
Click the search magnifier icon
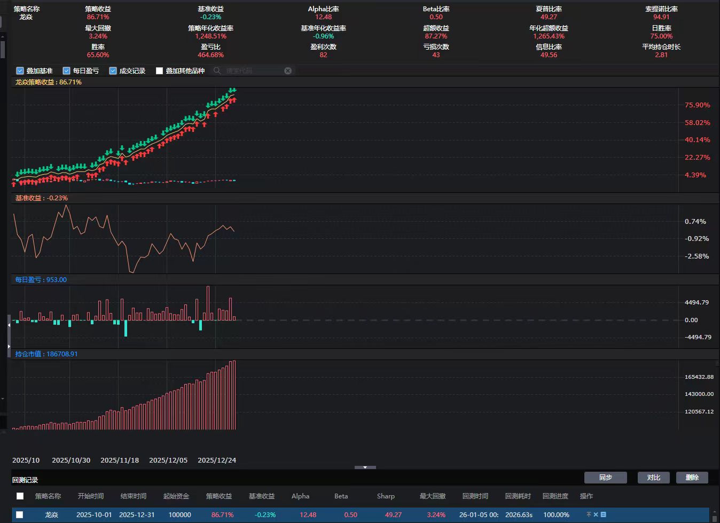(x=217, y=71)
